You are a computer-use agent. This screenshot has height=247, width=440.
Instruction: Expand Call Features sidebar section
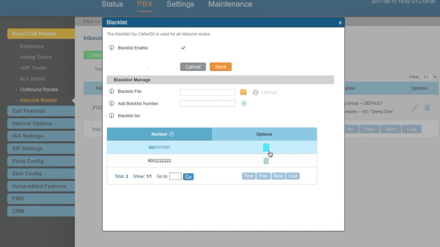point(41,111)
